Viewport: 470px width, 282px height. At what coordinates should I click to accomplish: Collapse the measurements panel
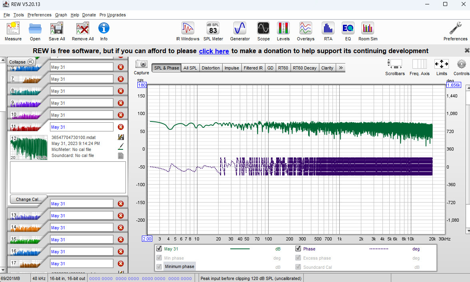21,62
